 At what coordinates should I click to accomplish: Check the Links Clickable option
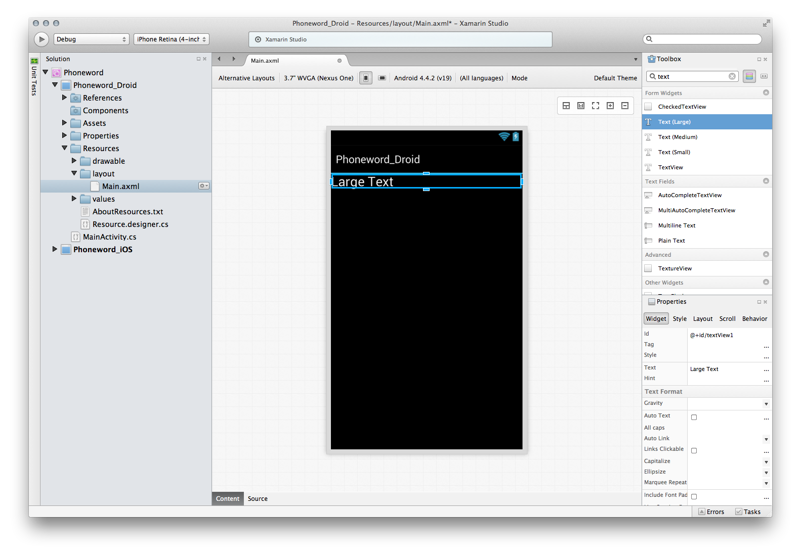[694, 451]
